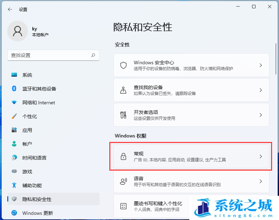The width and height of the screenshot is (279, 220).
Task: Go to 蓝牙和其他设备 in sidebar
Action: tap(39, 89)
